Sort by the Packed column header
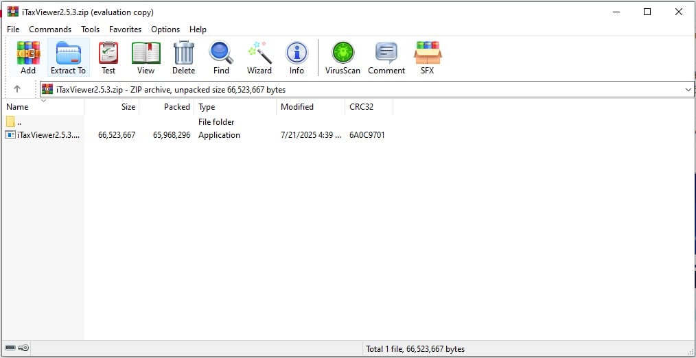 coord(167,107)
